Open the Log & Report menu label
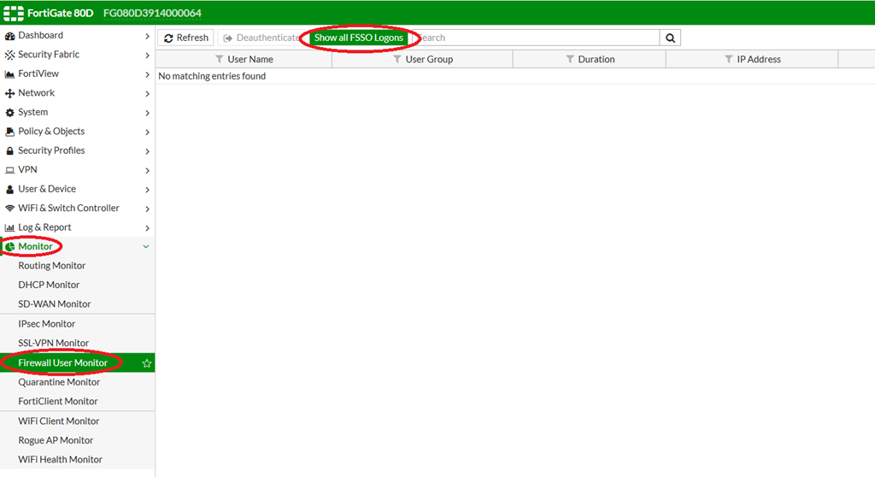Image resolution: width=875 pixels, height=477 pixels. 44,227
